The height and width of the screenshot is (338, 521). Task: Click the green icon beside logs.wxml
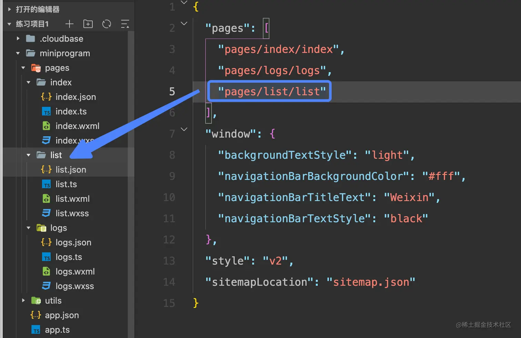coord(46,272)
